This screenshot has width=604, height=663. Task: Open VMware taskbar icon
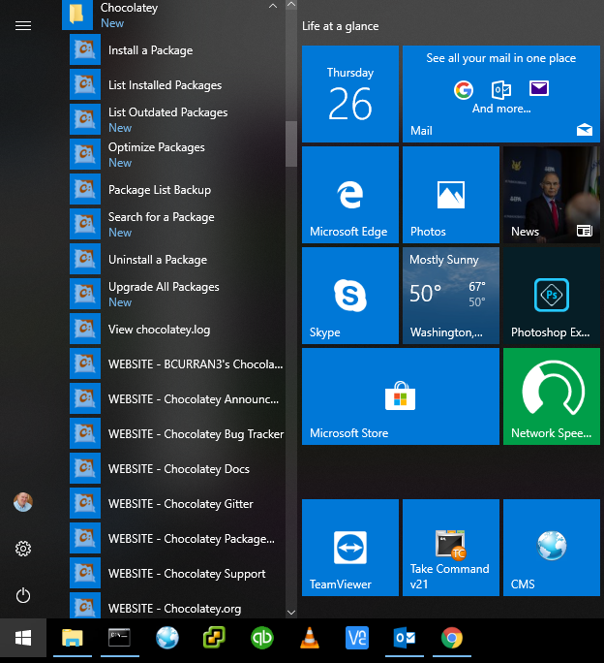(x=215, y=638)
